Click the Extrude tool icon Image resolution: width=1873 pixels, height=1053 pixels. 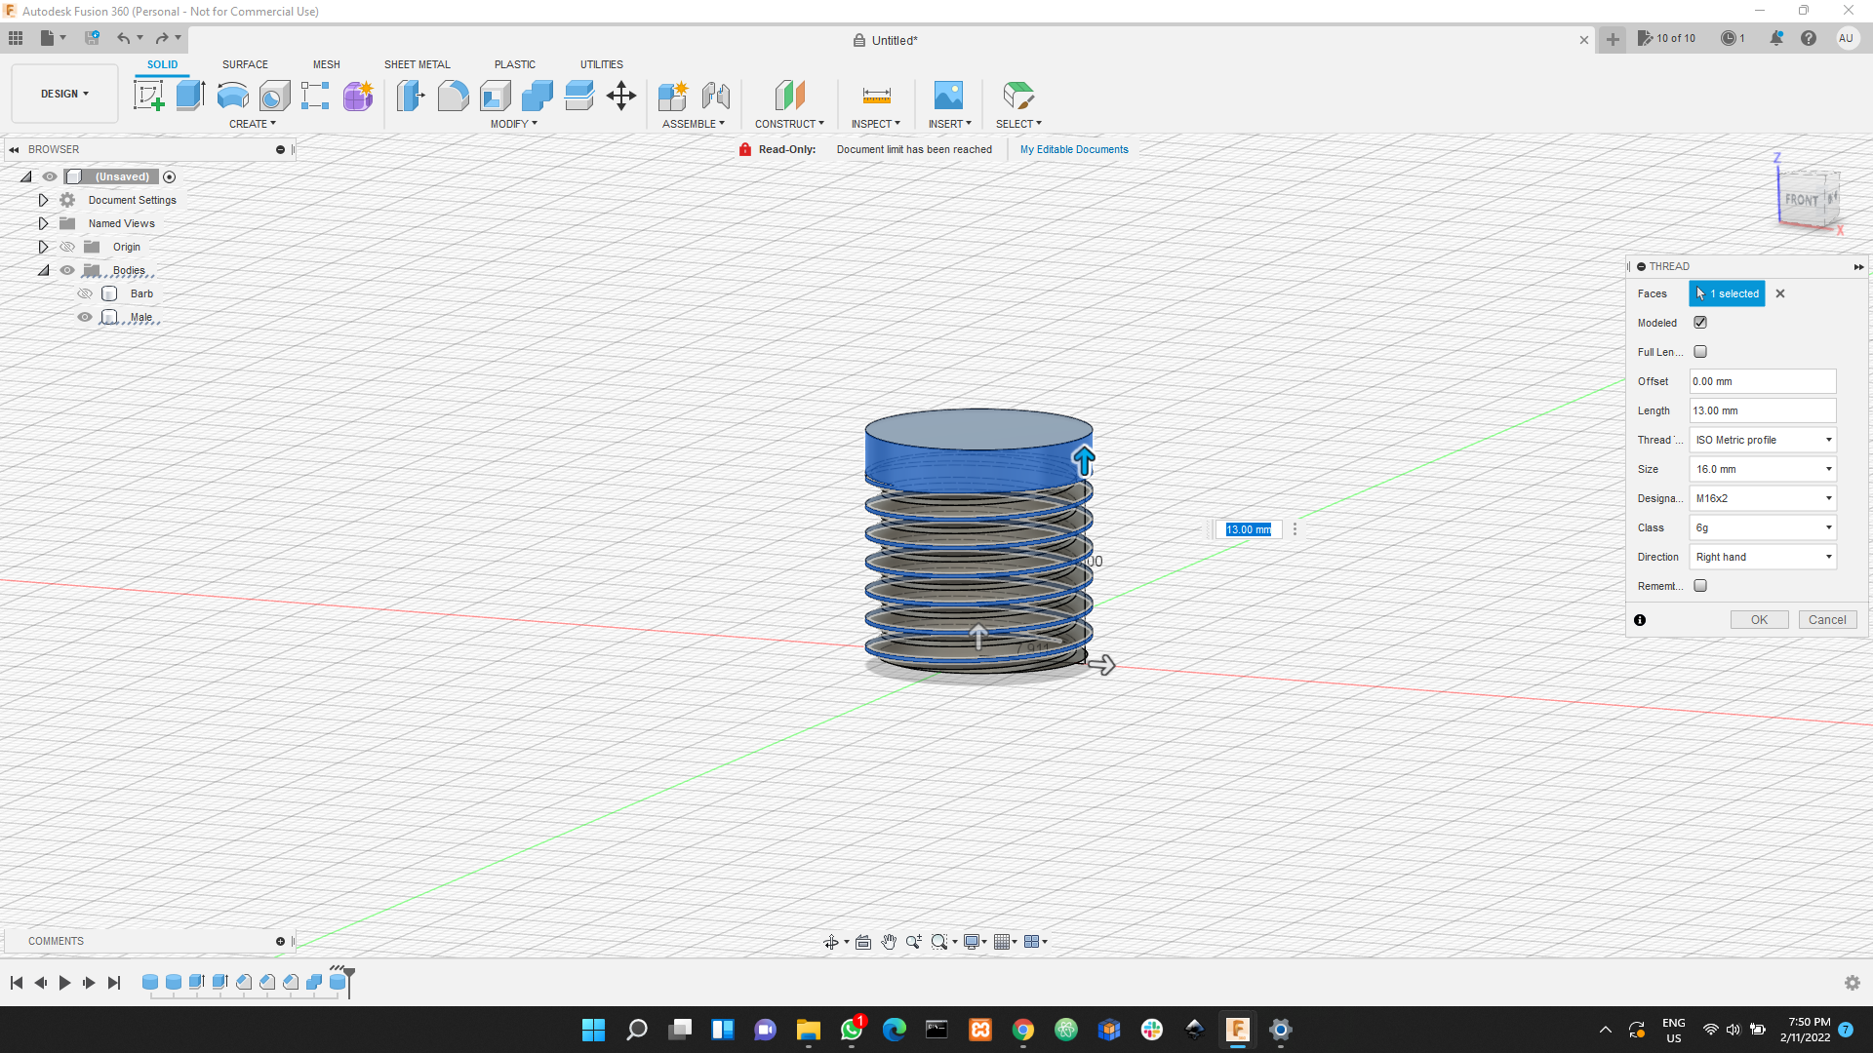point(190,97)
